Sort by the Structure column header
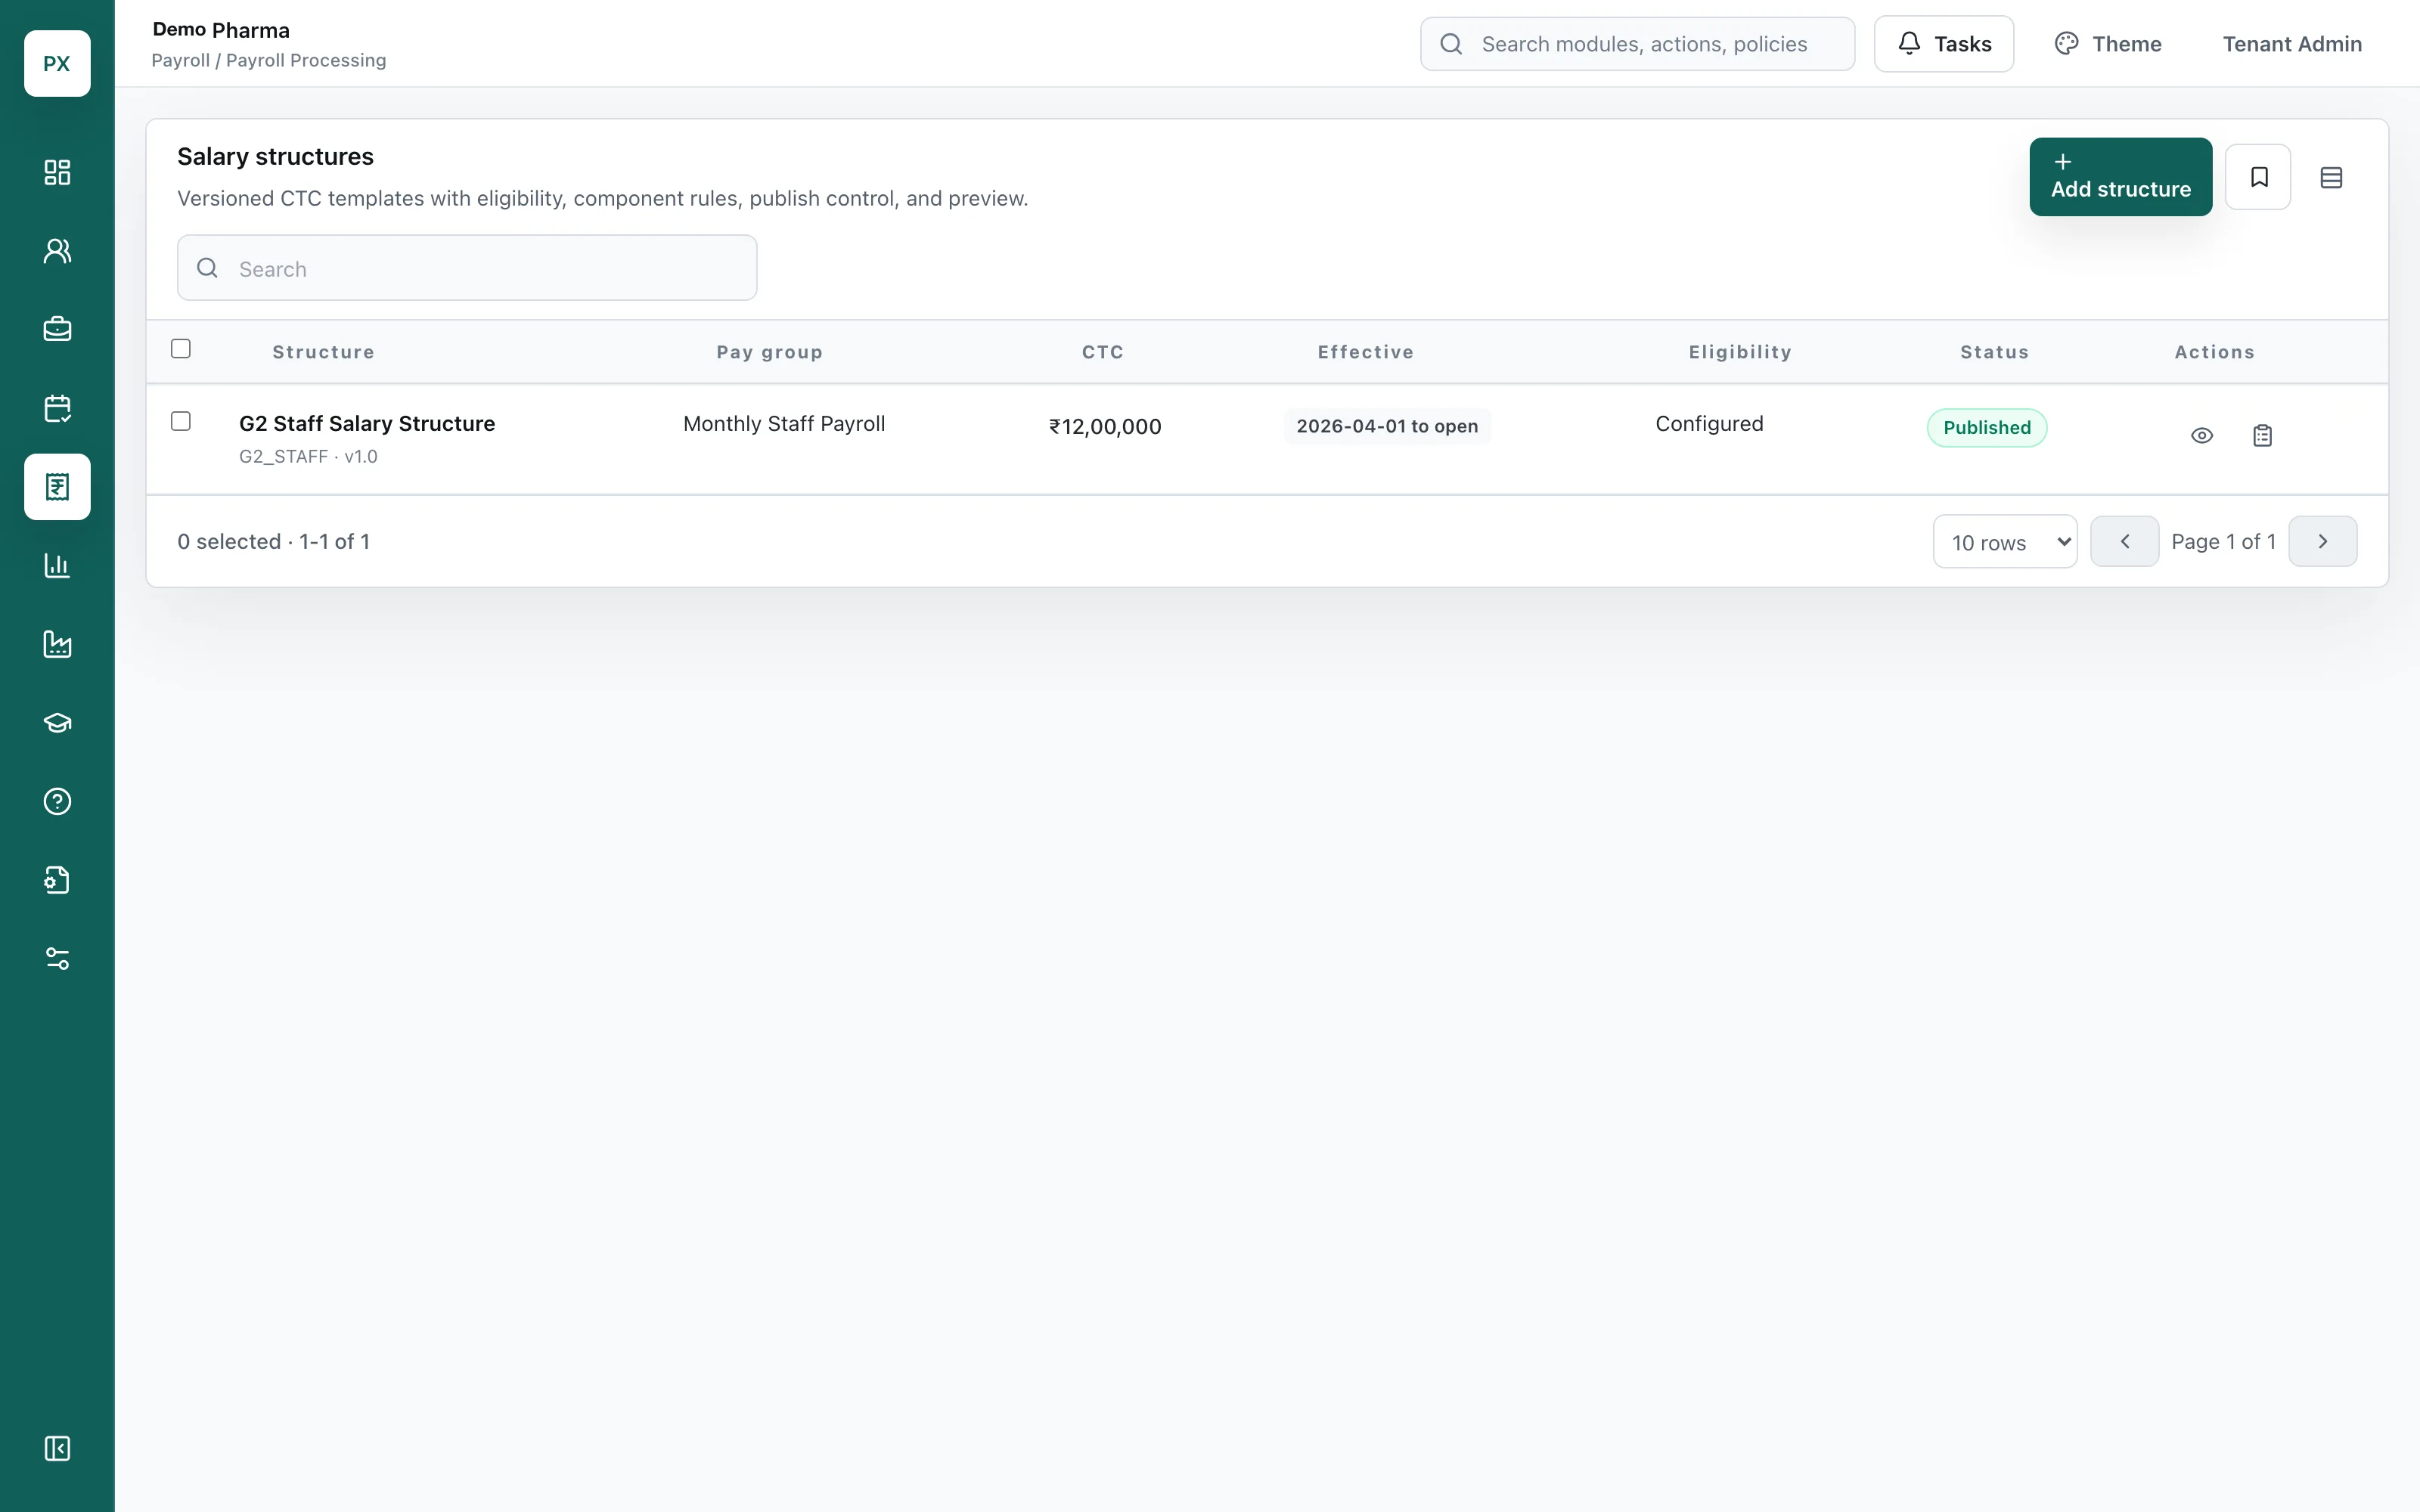The height and width of the screenshot is (1512, 2420). point(323,352)
